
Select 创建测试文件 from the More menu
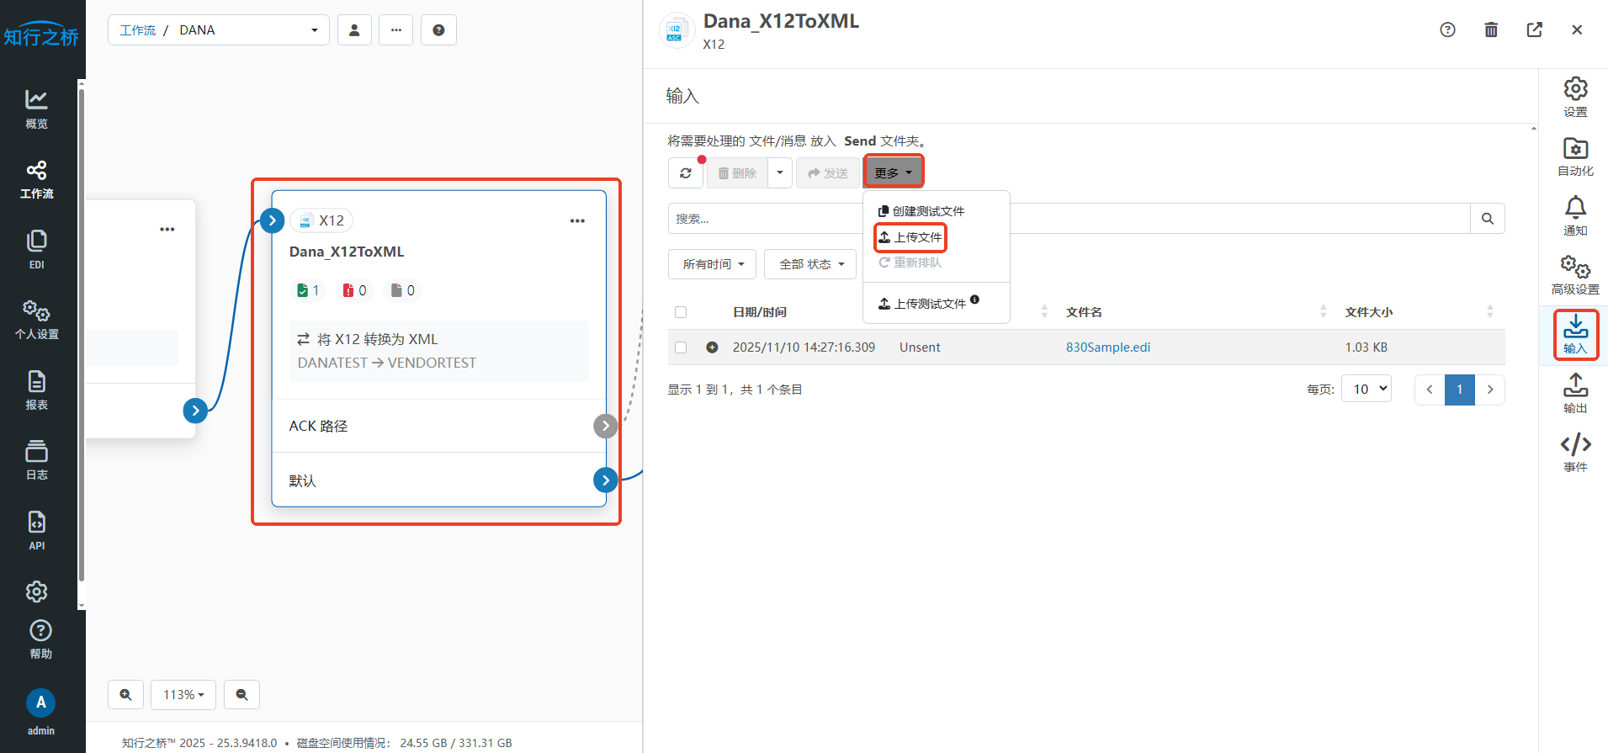pyautogui.click(x=921, y=211)
